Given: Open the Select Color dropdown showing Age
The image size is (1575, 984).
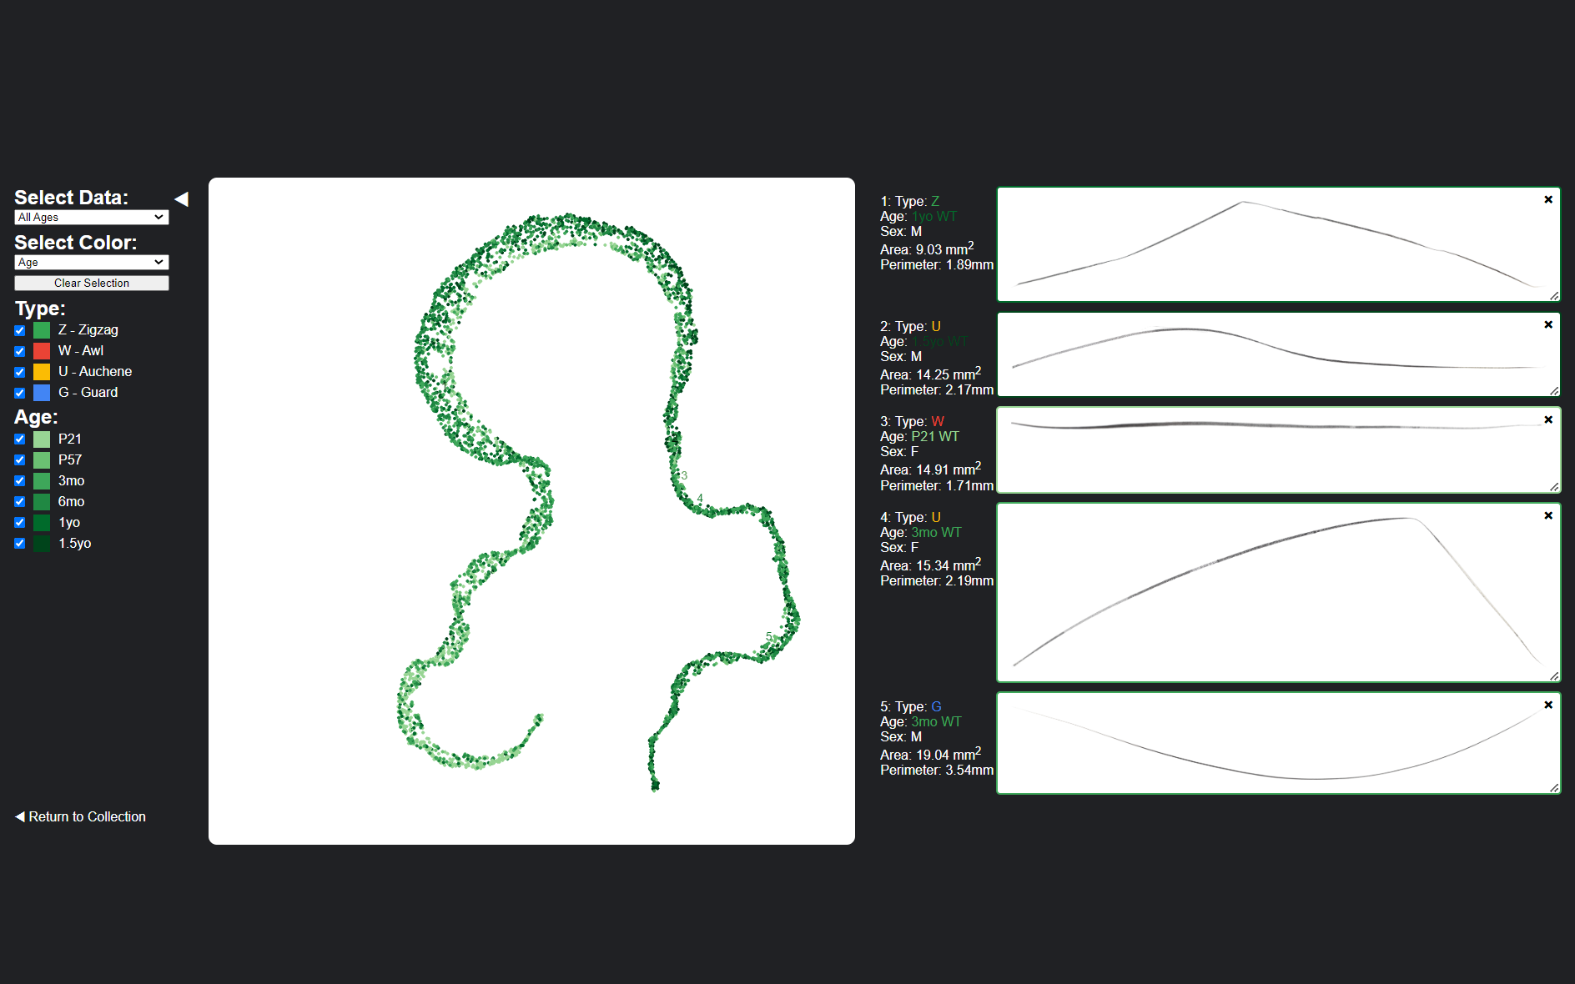Looking at the screenshot, I should pyautogui.click(x=92, y=263).
